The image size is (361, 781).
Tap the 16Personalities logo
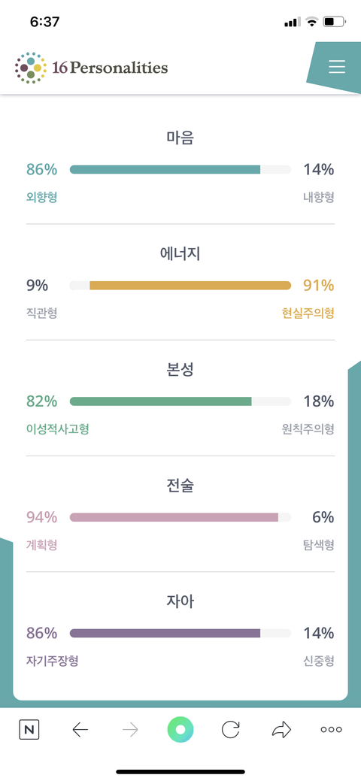(x=91, y=68)
